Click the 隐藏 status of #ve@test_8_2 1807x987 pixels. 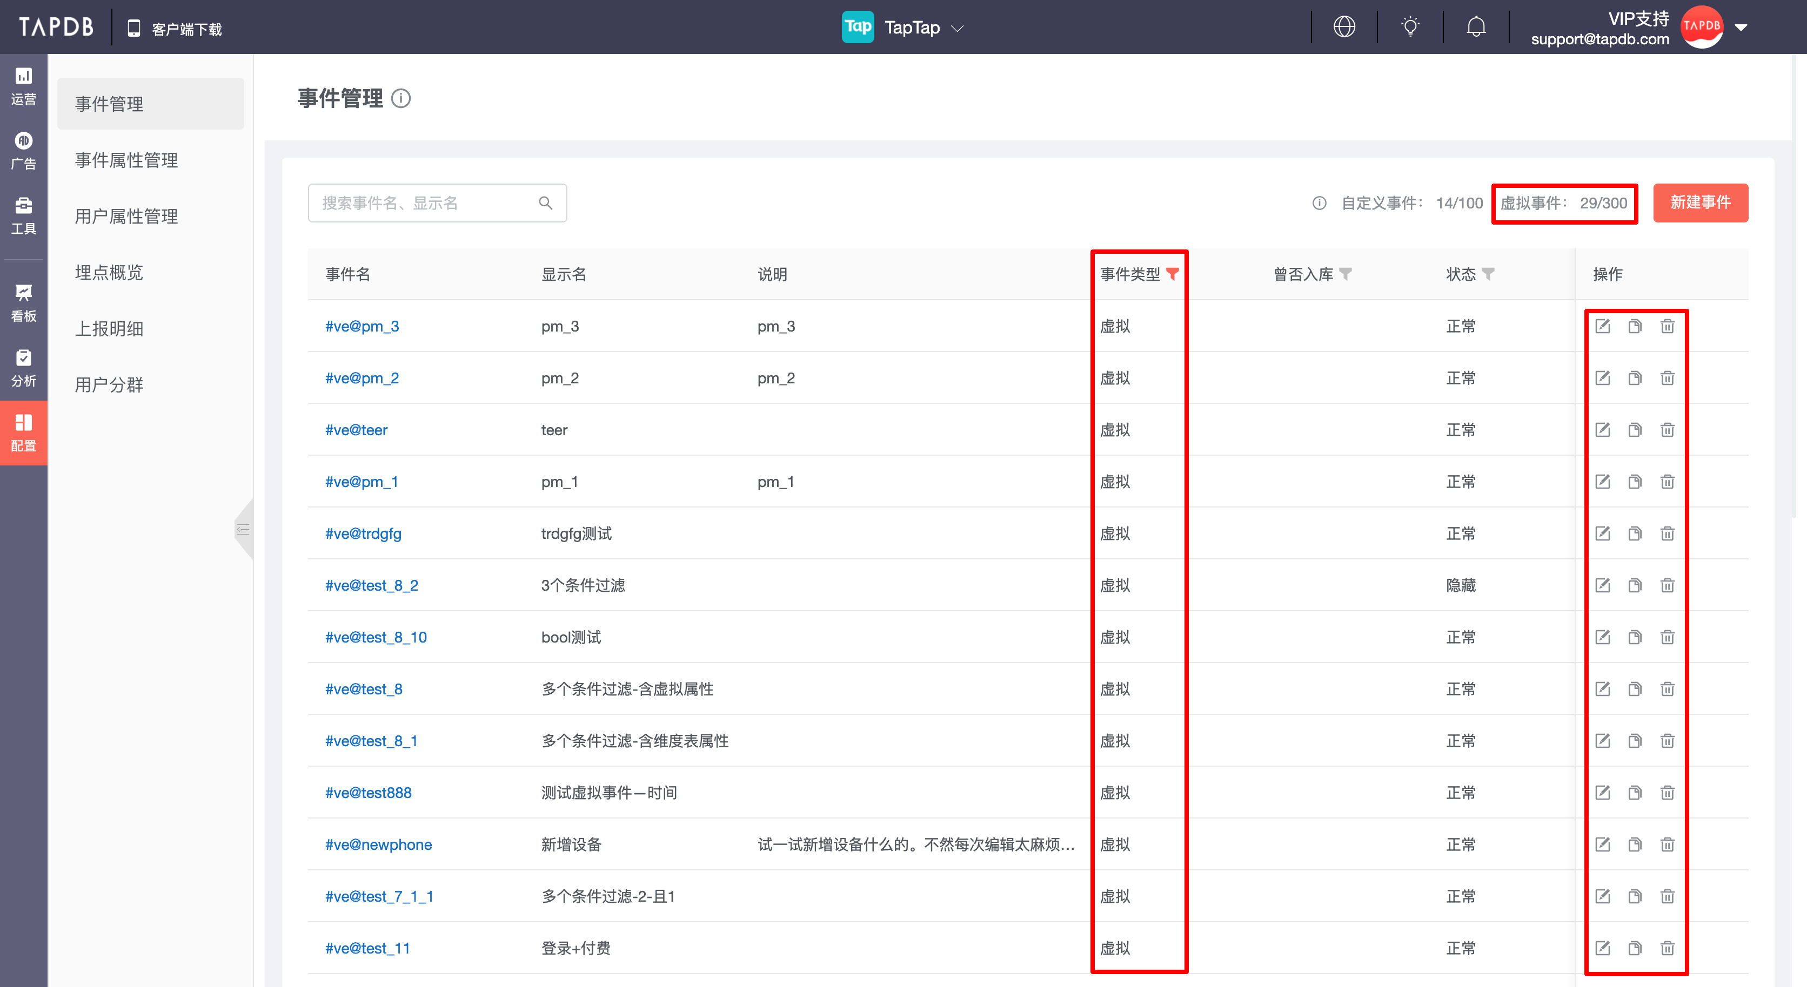pyautogui.click(x=1461, y=585)
